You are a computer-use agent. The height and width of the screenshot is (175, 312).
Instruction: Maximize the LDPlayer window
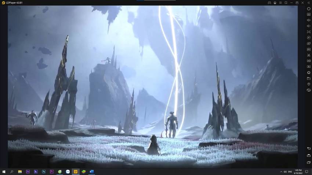[x=297, y=3]
